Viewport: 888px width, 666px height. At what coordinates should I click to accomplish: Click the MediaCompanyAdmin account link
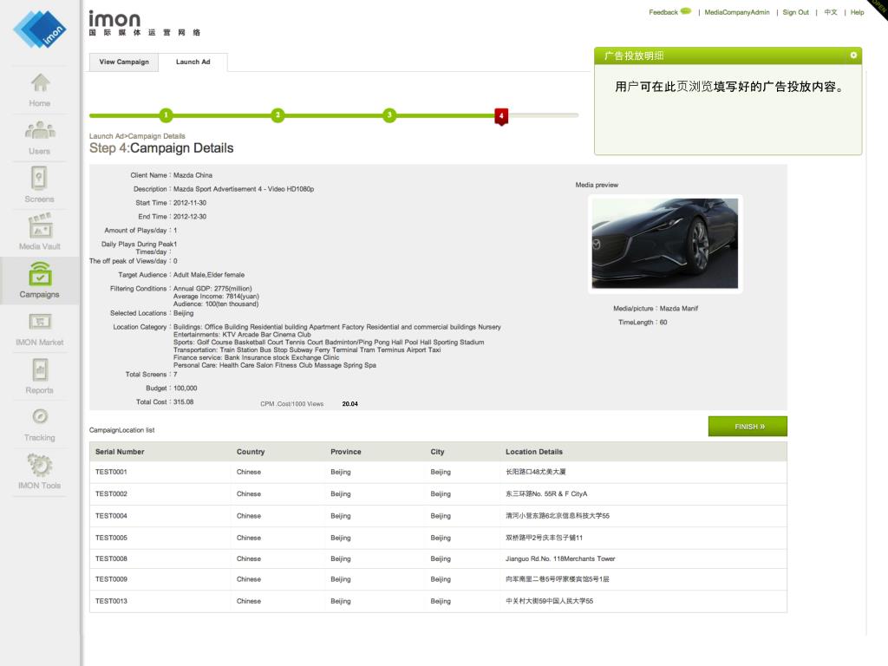click(x=737, y=12)
